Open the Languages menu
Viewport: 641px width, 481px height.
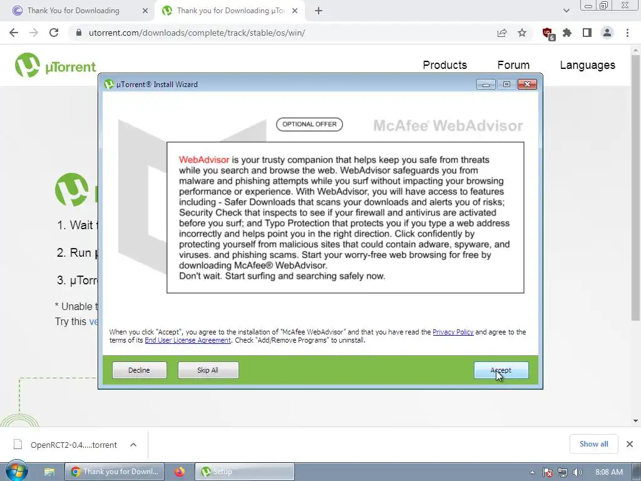pyautogui.click(x=587, y=65)
